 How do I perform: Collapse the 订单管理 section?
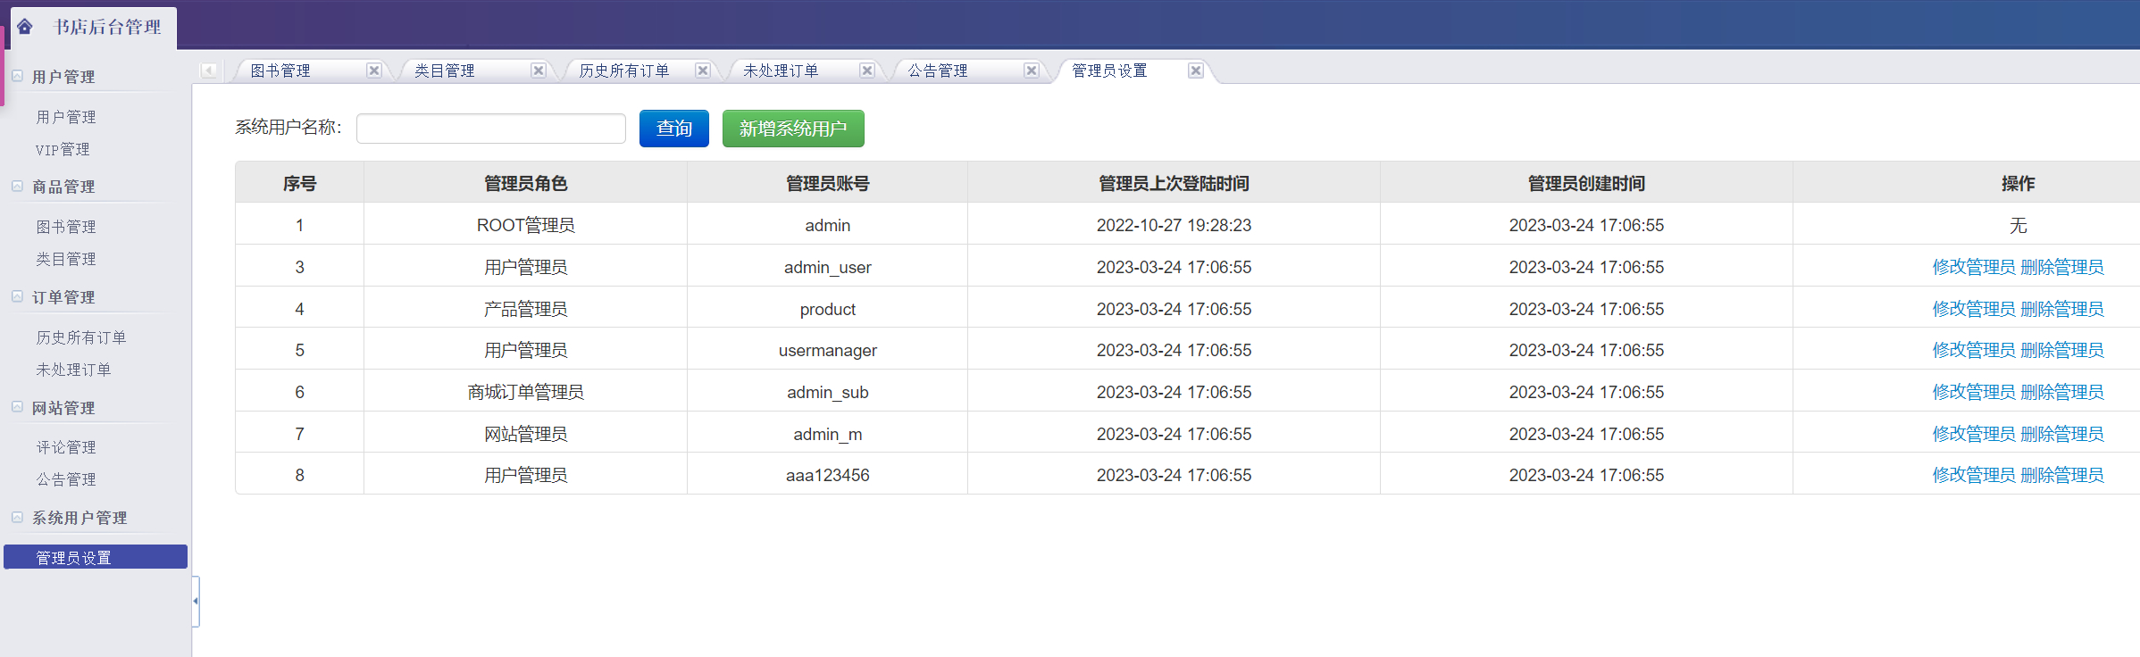coord(17,296)
